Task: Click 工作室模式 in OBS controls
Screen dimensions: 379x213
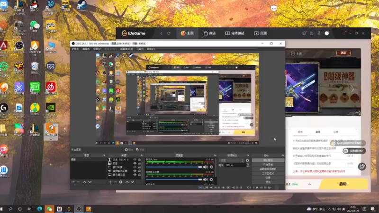Action: [268, 173]
